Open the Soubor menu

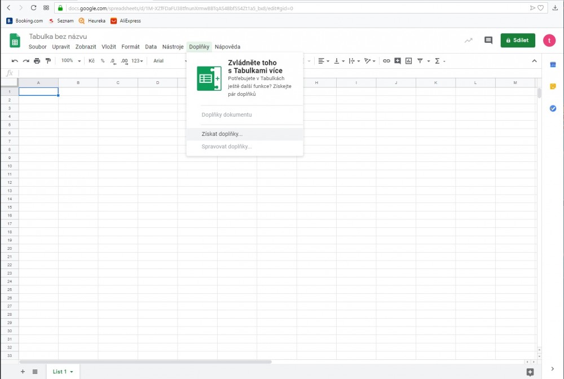click(x=38, y=47)
